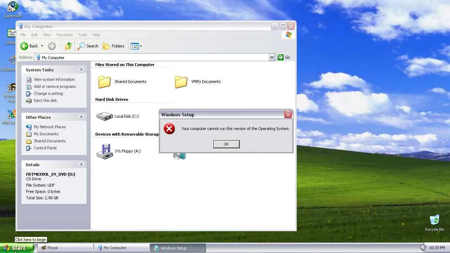Click the Start button
The image size is (450, 253).
click(17, 248)
